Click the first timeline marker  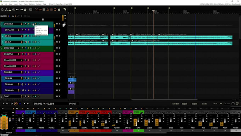pyautogui.click(x=75, y=8)
